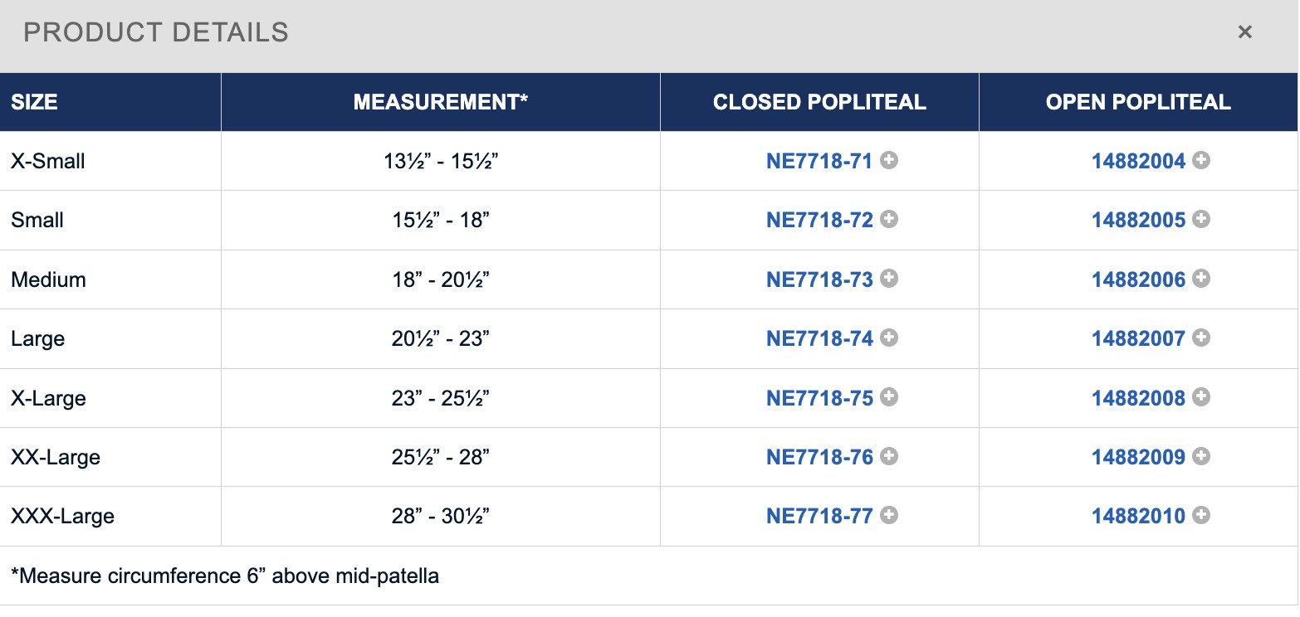This screenshot has width=1300, height=617.
Task: Close the Product Details dialog
Action: (x=1244, y=32)
